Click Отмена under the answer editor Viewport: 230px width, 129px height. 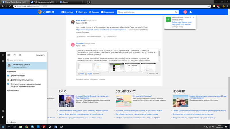[x=102, y=80]
